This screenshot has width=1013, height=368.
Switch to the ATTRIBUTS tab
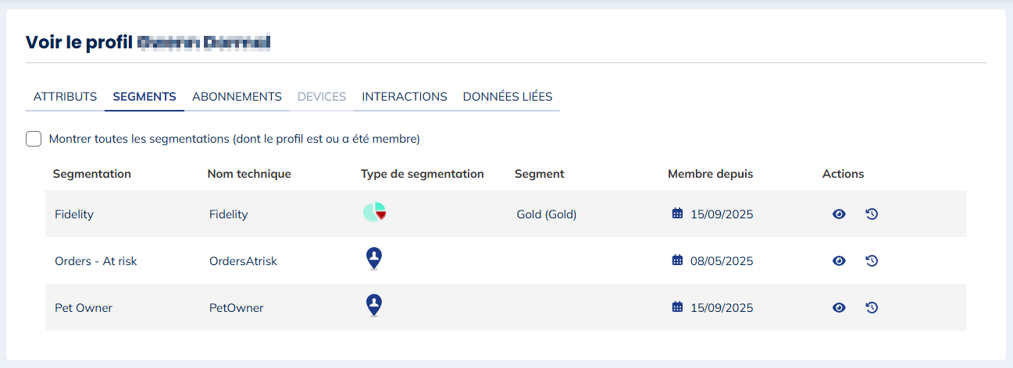point(66,97)
